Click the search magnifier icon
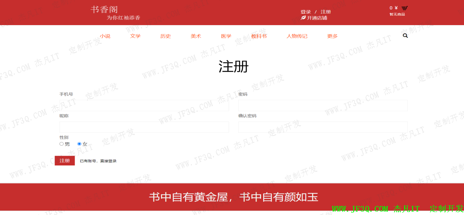This screenshot has width=464, height=215. tap(405, 36)
